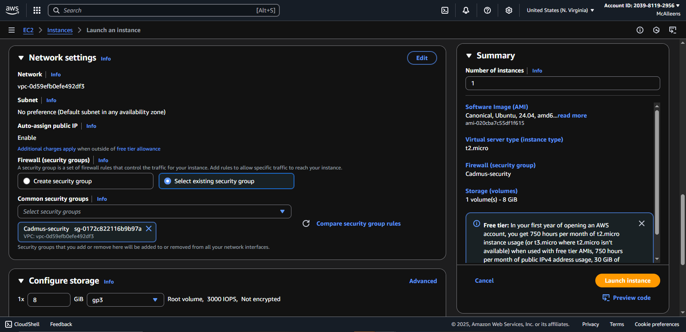Open the Virtual server type (instance type) link
686x332 pixels.
click(x=514, y=139)
